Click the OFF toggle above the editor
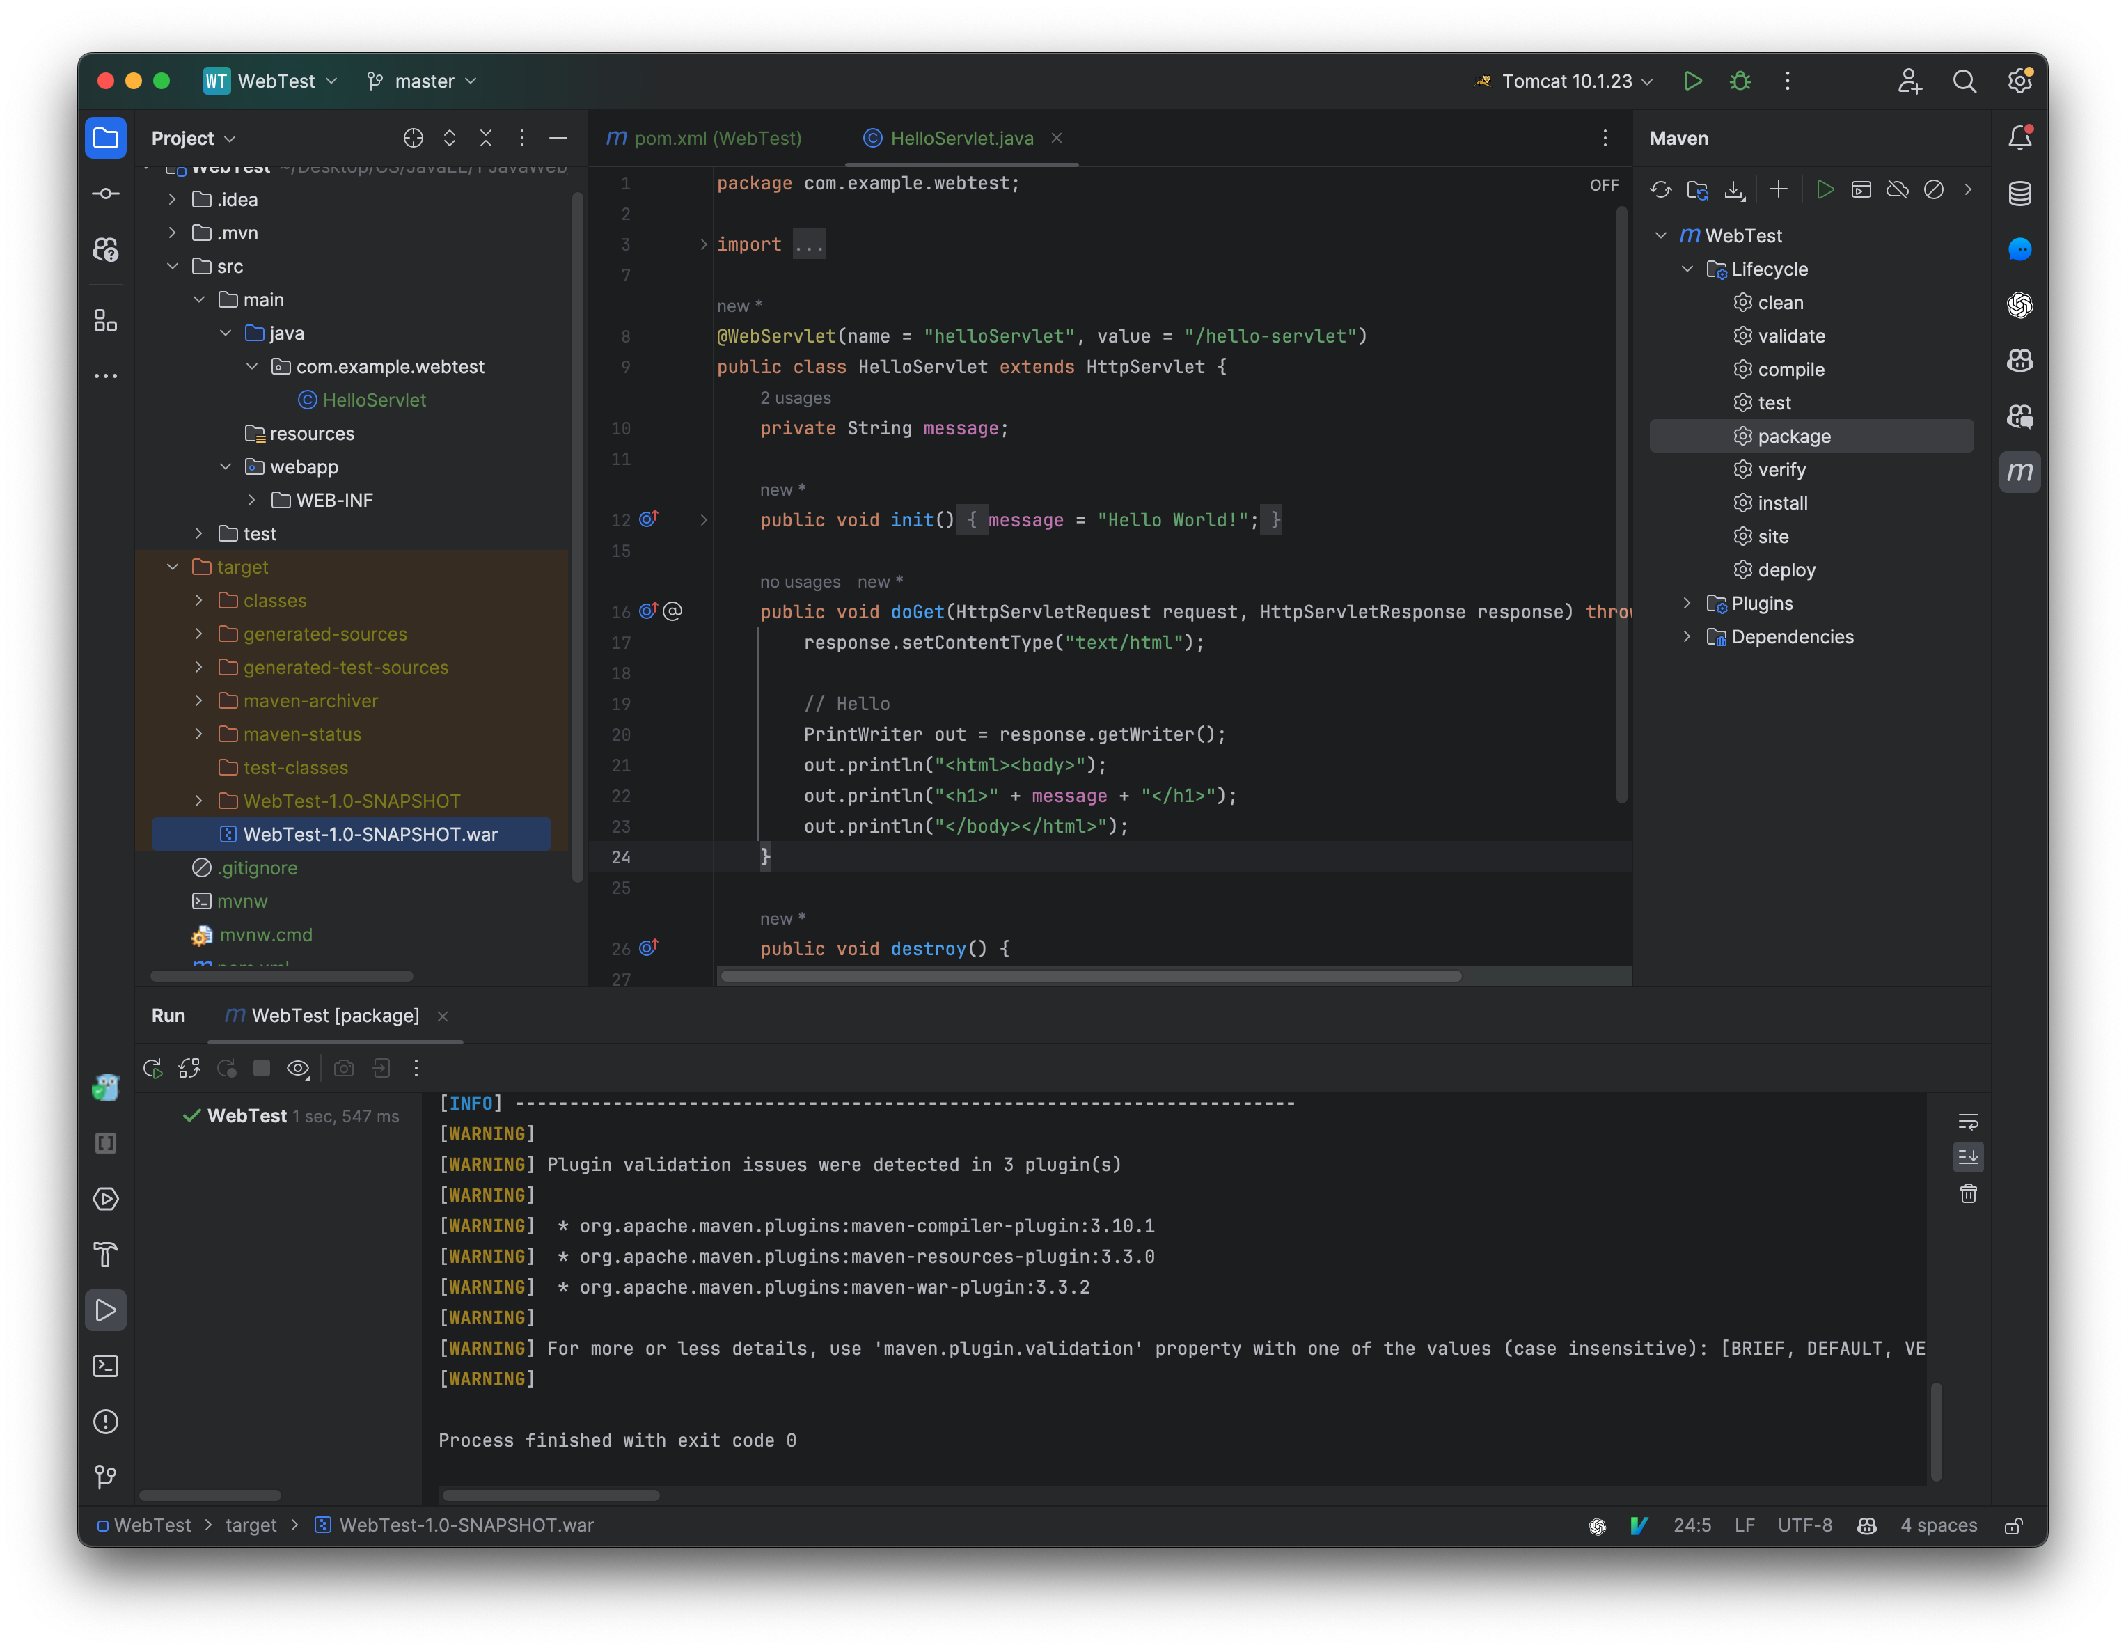This screenshot has height=1650, width=2126. coord(1603,184)
